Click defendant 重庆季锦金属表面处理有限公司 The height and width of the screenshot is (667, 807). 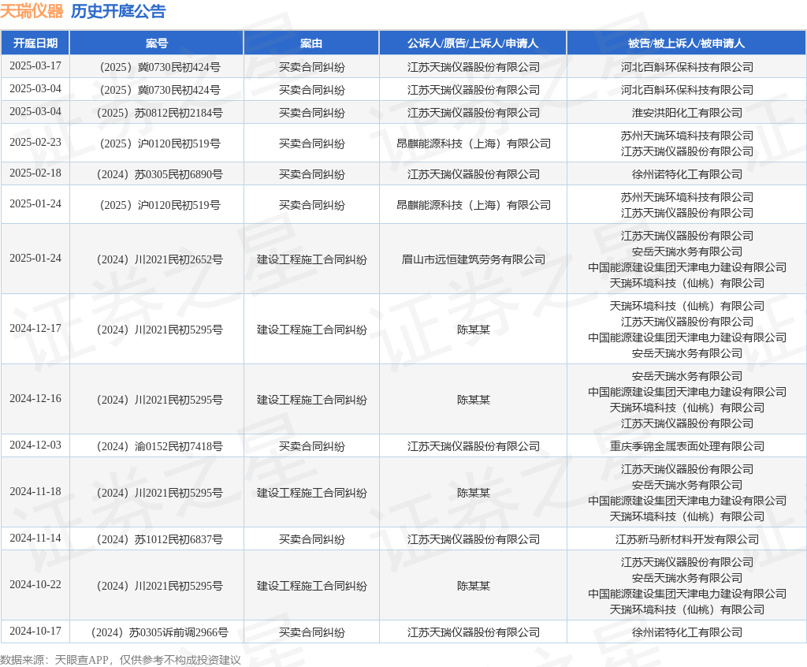coord(687,446)
